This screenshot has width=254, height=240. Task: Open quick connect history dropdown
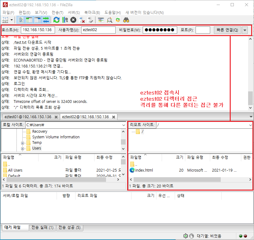(245, 30)
